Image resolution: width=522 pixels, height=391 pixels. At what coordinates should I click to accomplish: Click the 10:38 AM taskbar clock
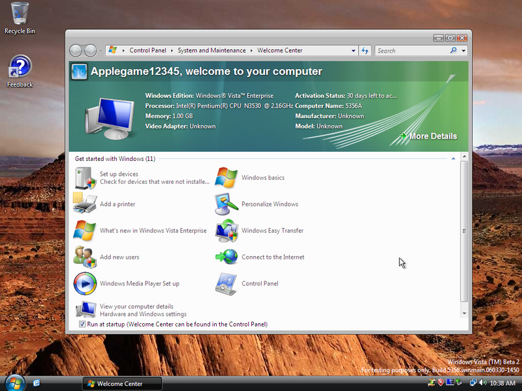[502, 383]
